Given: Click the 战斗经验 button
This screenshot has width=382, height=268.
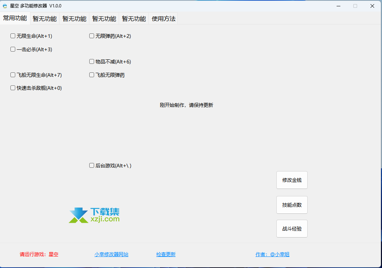Looking at the screenshot, I should (x=292, y=229).
